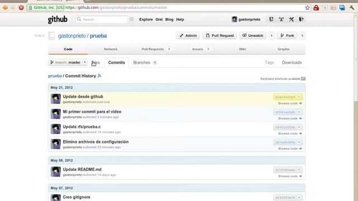Focus the GitHub search field

(102, 20)
